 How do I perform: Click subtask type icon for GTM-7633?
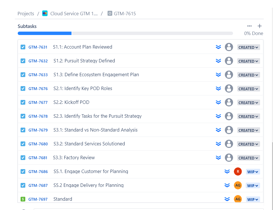(x=23, y=75)
